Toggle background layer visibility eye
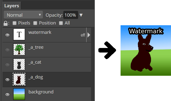The image size is (171, 101). (8, 94)
